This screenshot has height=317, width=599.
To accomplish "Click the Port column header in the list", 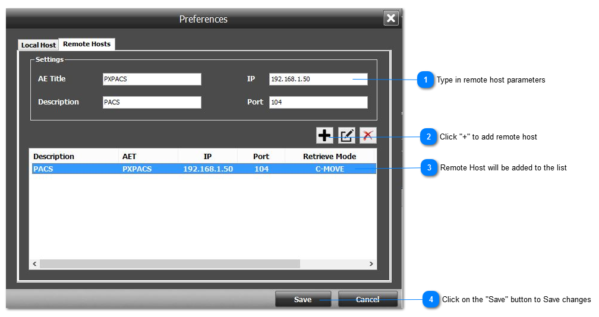I will pos(261,156).
